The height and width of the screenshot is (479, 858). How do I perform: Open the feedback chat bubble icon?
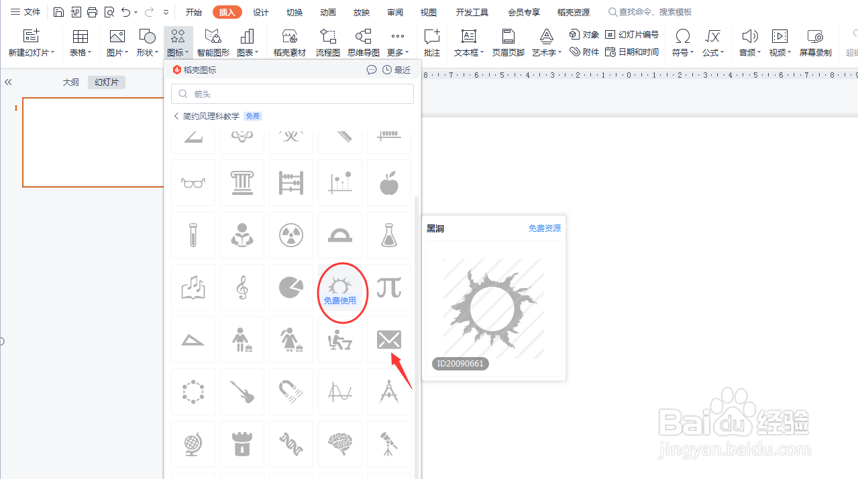(x=372, y=70)
